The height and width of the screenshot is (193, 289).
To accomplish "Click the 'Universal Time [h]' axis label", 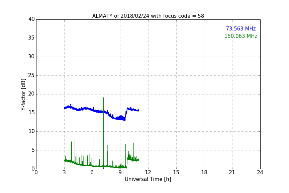I will (148, 179).
